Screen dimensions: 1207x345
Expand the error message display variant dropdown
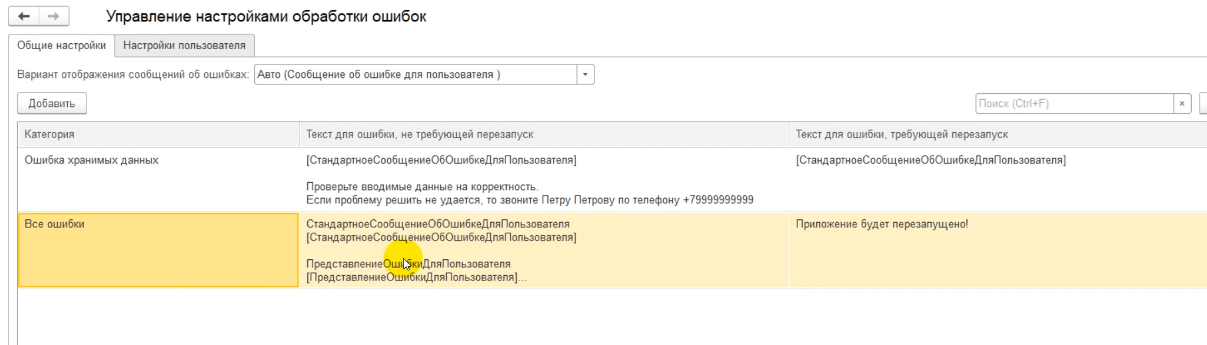tap(585, 74)
